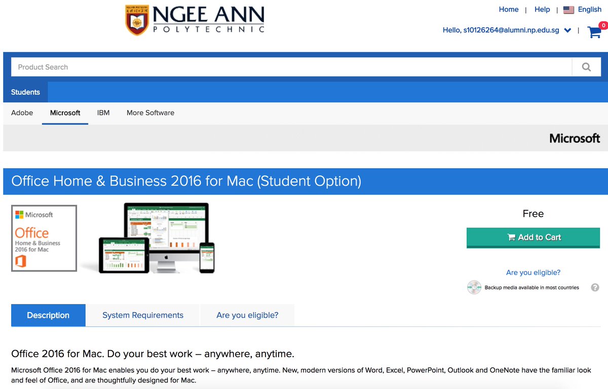Open the Microsoft category
Screen dimensions: 608x389
pyautogui.click(x=65, y=113)
